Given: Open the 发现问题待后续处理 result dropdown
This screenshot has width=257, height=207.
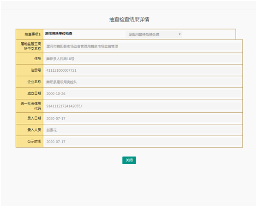Looking at the screenshot, I should click(154, 34).
